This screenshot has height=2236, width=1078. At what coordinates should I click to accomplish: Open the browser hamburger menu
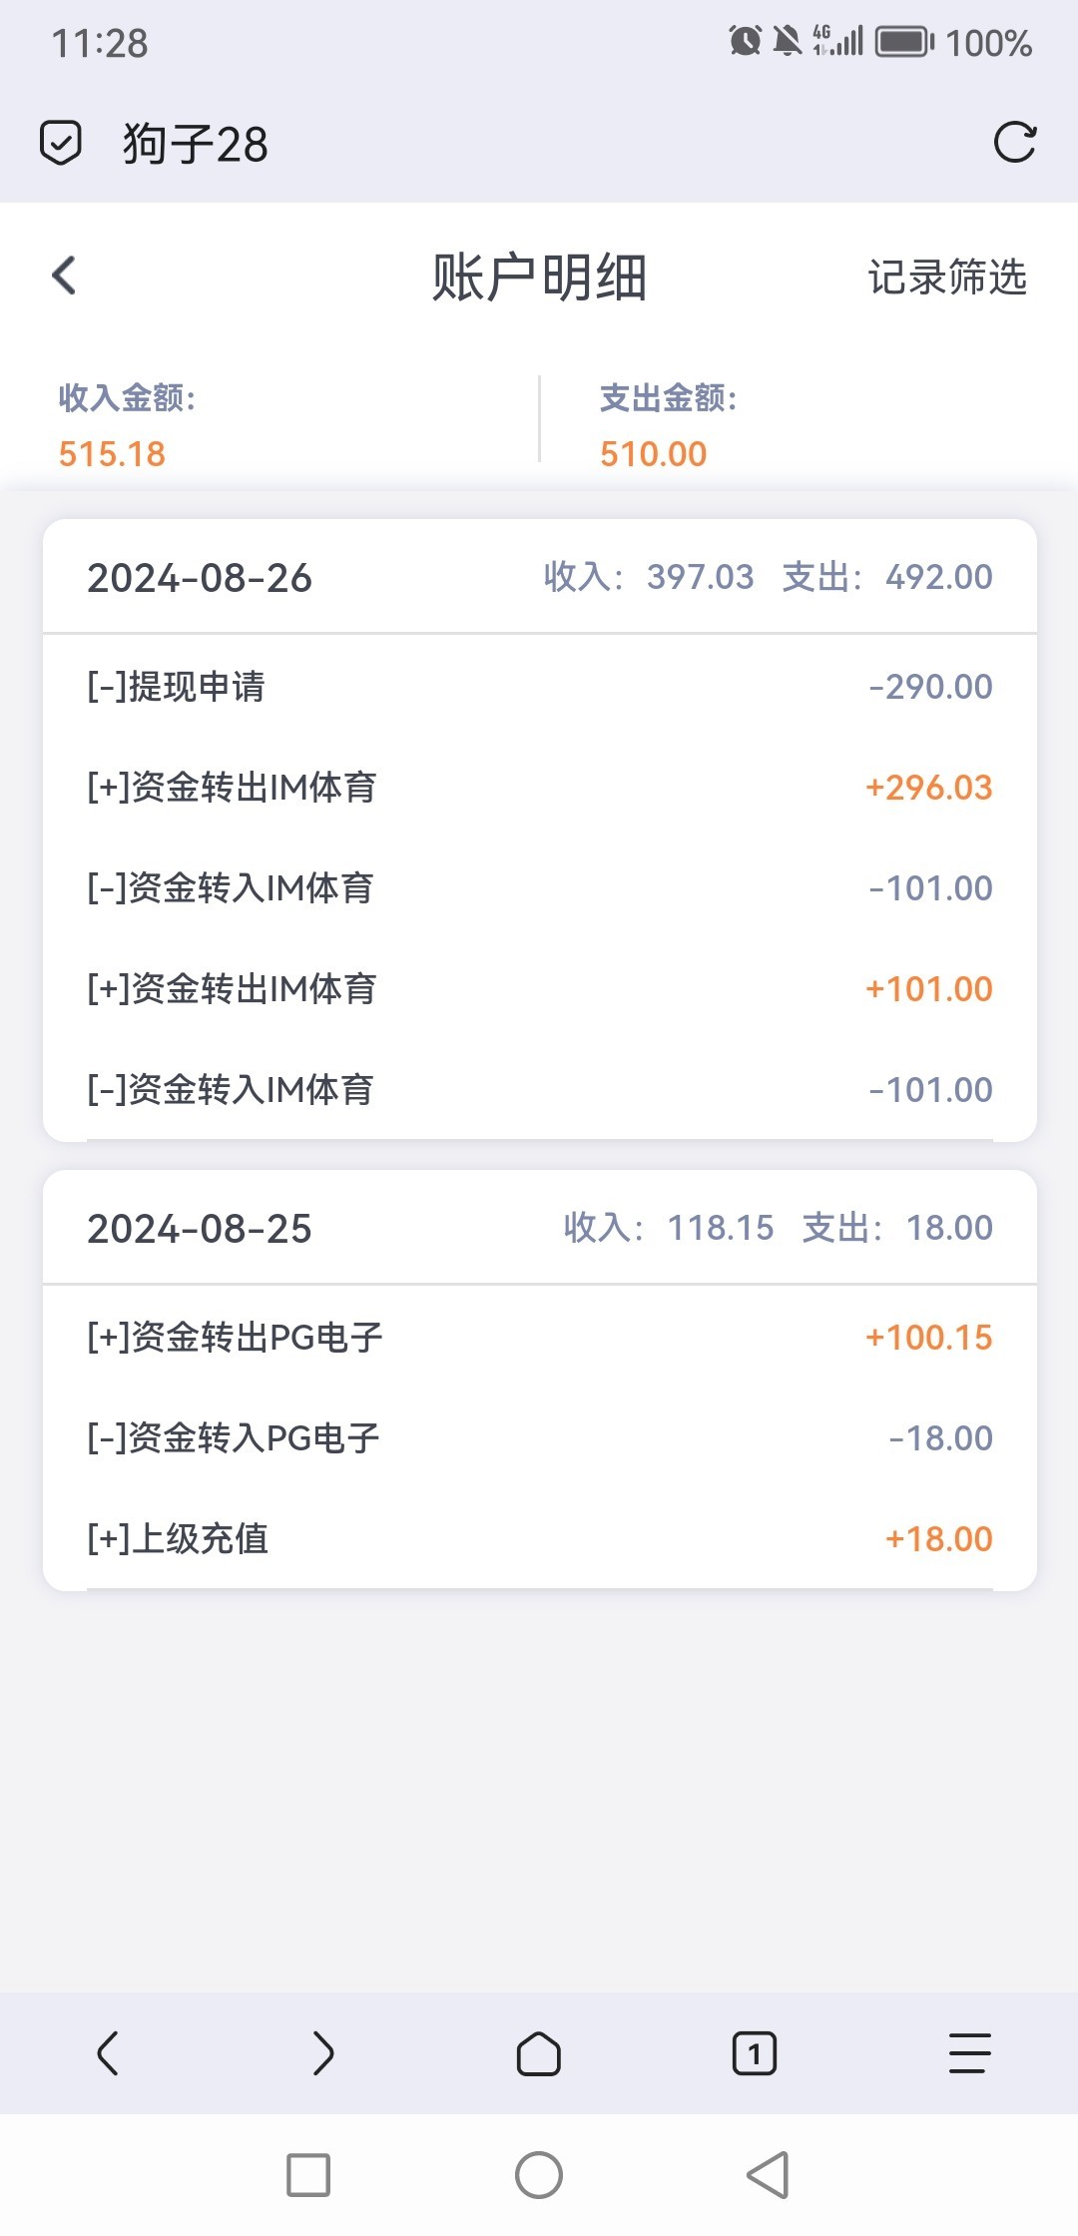pyautogui.click(x=969, y=2053)
